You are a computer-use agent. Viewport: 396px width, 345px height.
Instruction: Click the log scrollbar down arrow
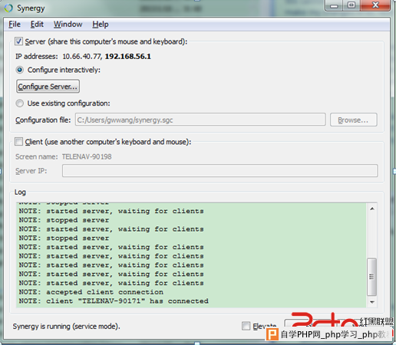pyautogui.click(x=372, y=302)
